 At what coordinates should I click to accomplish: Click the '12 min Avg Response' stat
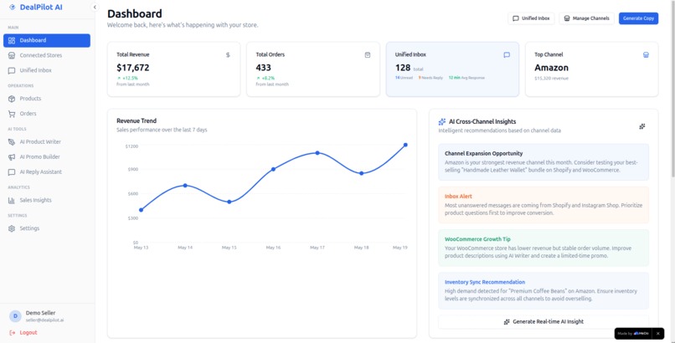[466, 78]
